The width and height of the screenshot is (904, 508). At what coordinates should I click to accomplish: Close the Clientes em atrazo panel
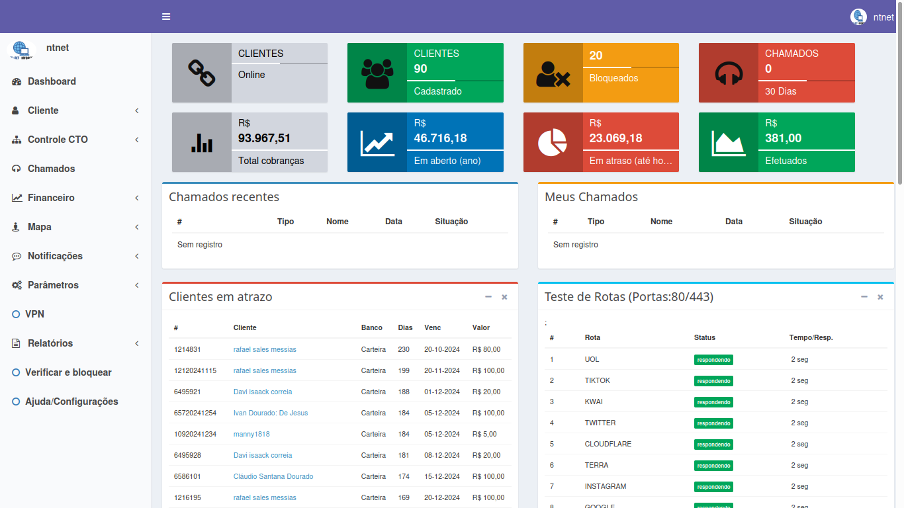[x=504, y=297]
